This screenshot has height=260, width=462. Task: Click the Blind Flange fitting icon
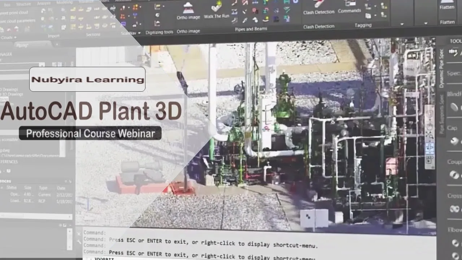pos(454,107)
